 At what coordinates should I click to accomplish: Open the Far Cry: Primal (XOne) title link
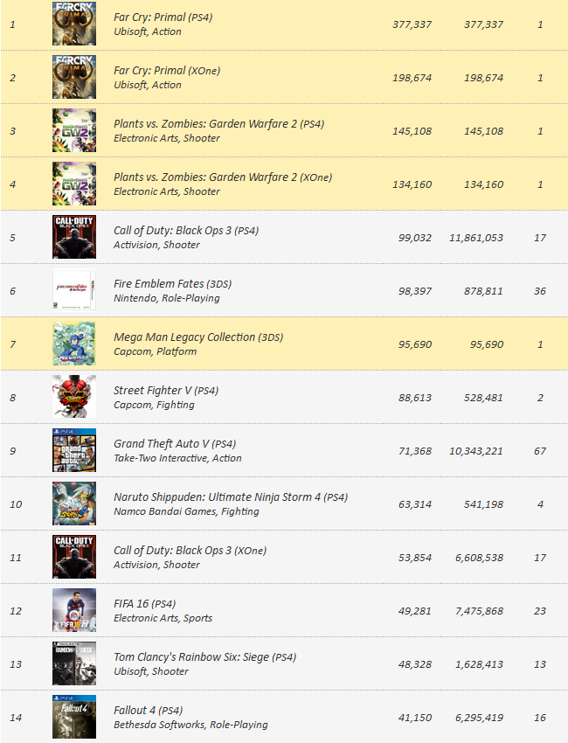tap(167, 71)
